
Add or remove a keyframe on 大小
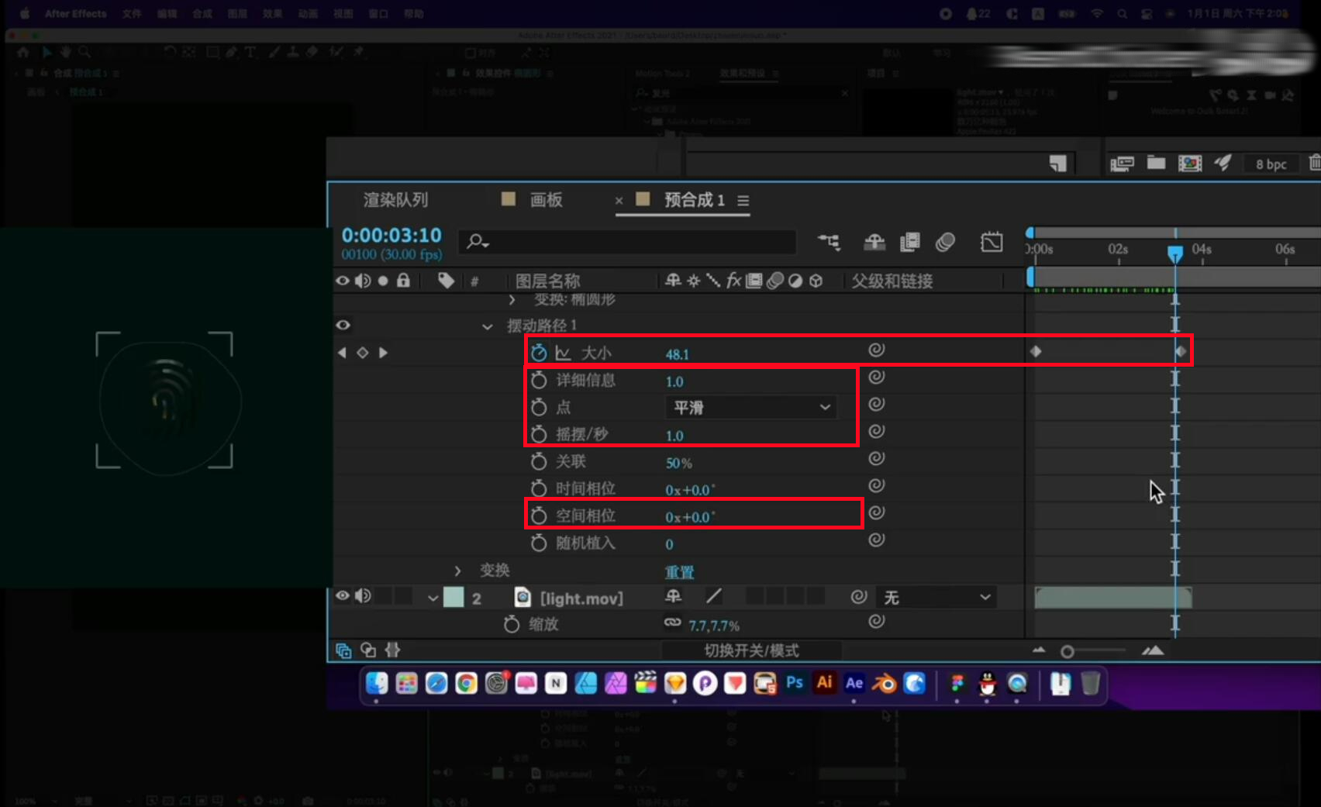point(362,353)
